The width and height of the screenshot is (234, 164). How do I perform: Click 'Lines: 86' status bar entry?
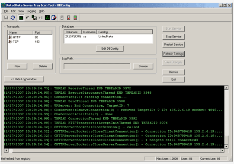(x=186, y=159)
